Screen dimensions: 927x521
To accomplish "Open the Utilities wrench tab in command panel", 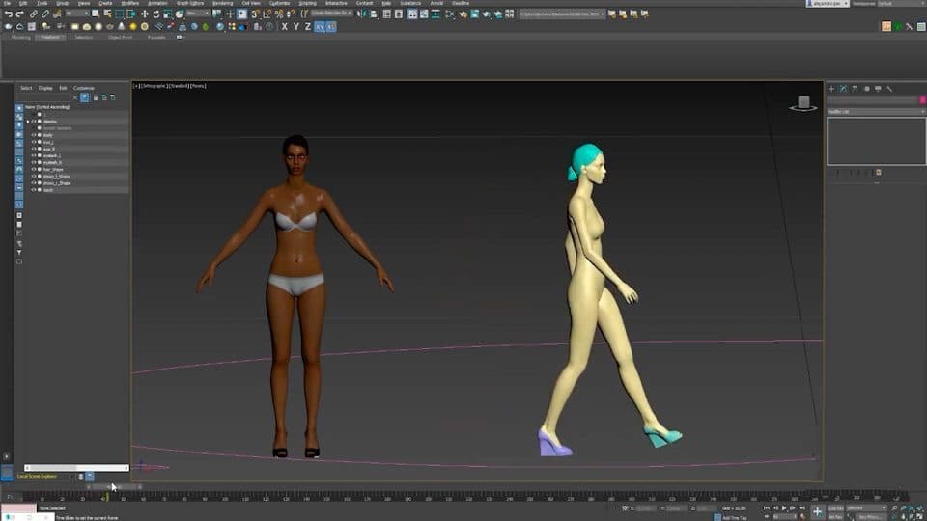I will point(889,89).
